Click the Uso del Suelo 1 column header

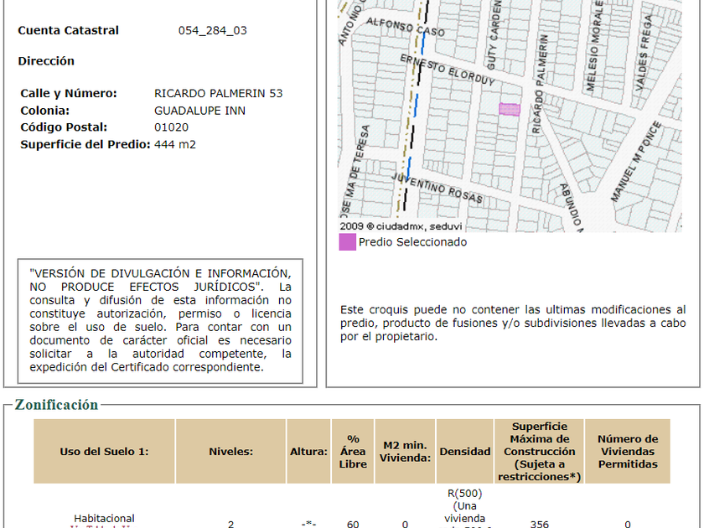tap(104, 451)
